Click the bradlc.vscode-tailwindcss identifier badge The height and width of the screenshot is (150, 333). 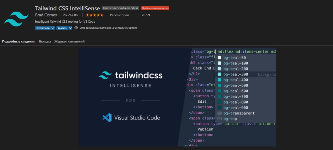coord(121,8)
